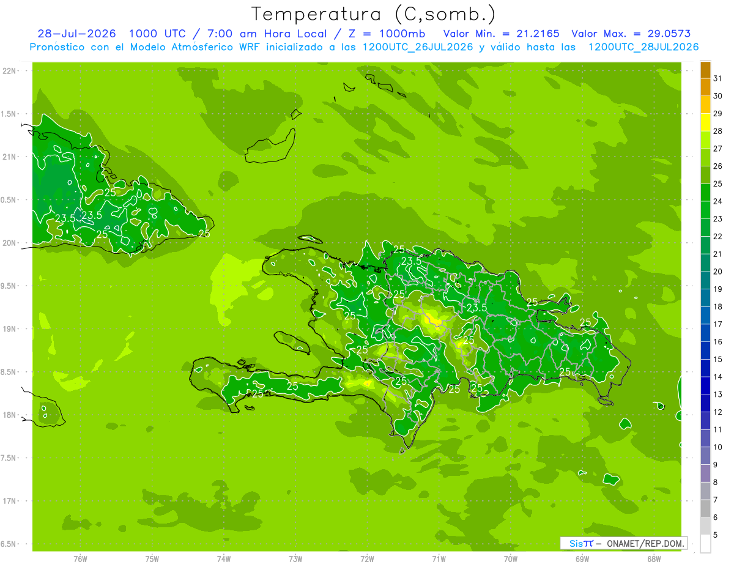
Task: Click the "22N" latitude axis label
Action: pos(9,71)
